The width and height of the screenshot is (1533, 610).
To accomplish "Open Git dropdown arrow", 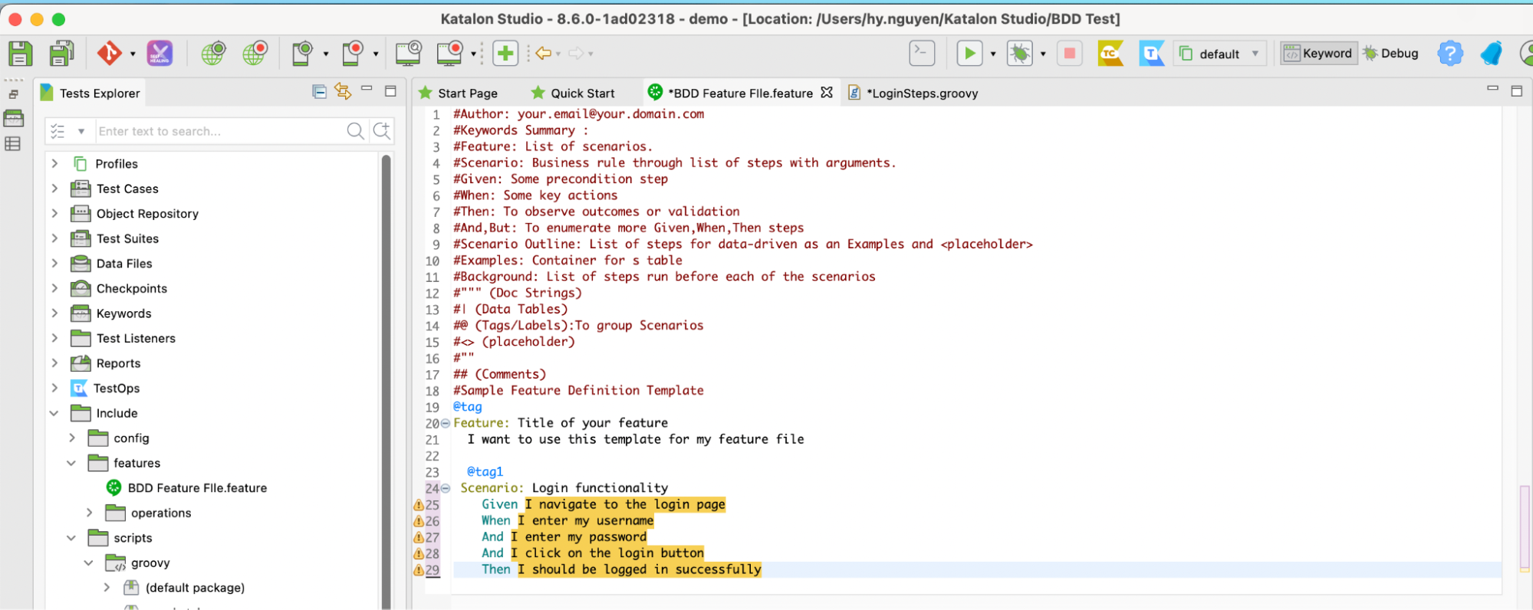I will point(133,54).
